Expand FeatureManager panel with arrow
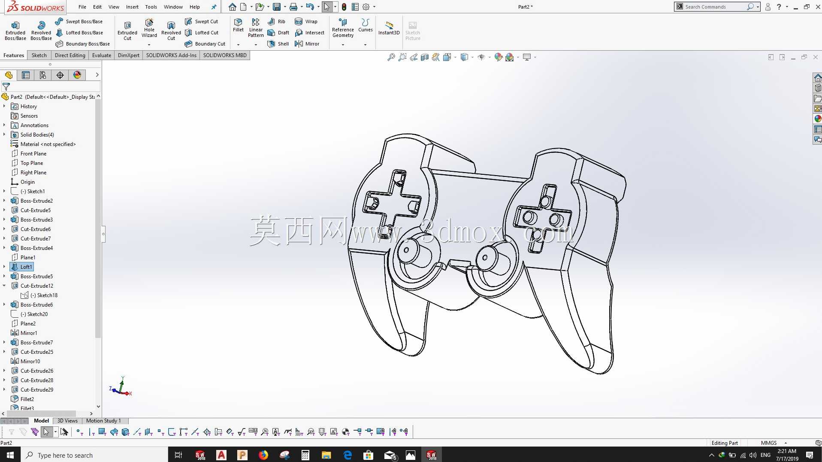Viewport: 822px width, 462px height. tap(97, 75)
